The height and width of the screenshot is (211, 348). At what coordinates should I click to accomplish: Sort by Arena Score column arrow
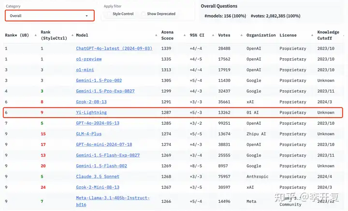coord(185,35)
